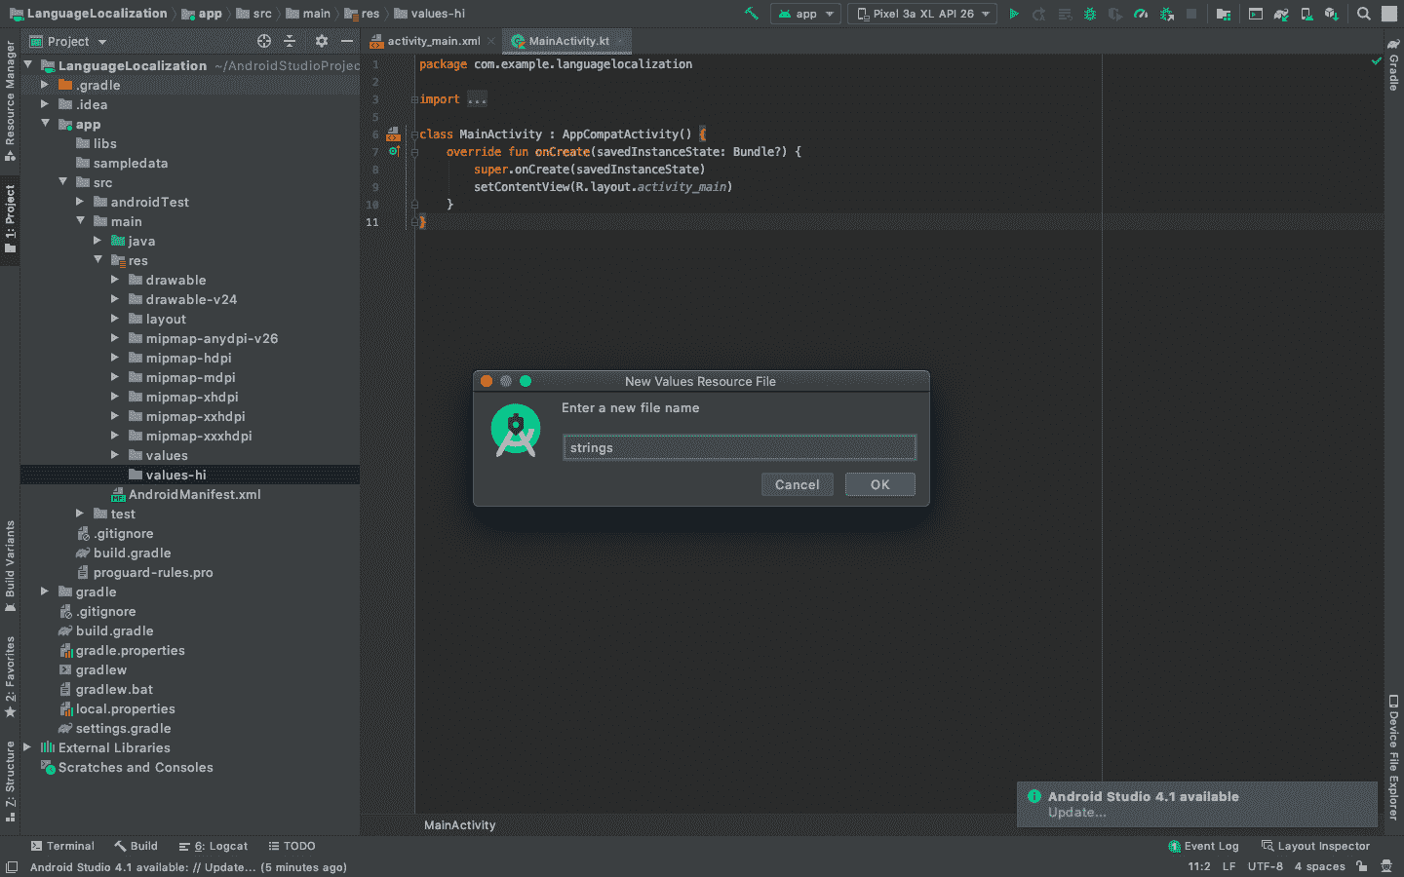This screenshot has width=1404, height=877.
Task: Open the Profiler gauge icon
Action: (1141, 13)
